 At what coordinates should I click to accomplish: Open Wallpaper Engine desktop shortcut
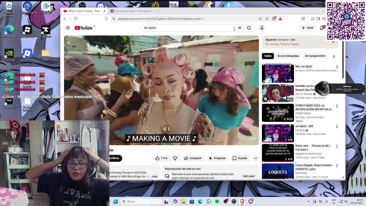tap(27, 8)
